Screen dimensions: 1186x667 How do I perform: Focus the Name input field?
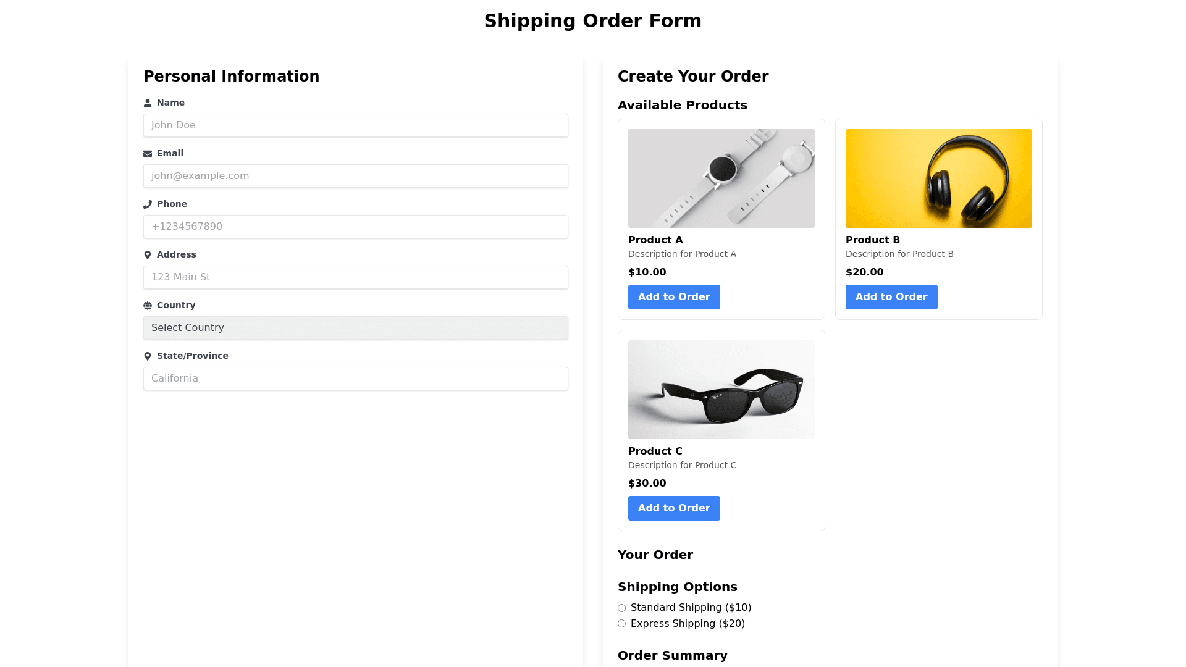click(356, 125)
